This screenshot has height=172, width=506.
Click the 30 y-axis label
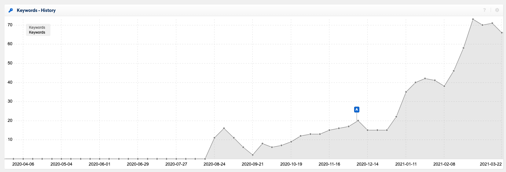pos(10,101)
